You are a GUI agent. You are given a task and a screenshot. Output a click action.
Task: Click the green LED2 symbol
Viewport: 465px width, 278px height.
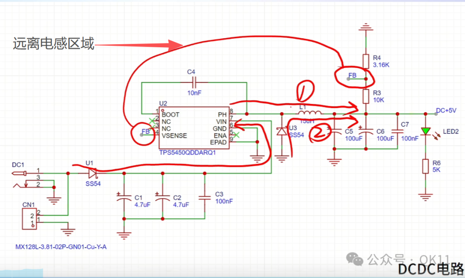(426, 131)
